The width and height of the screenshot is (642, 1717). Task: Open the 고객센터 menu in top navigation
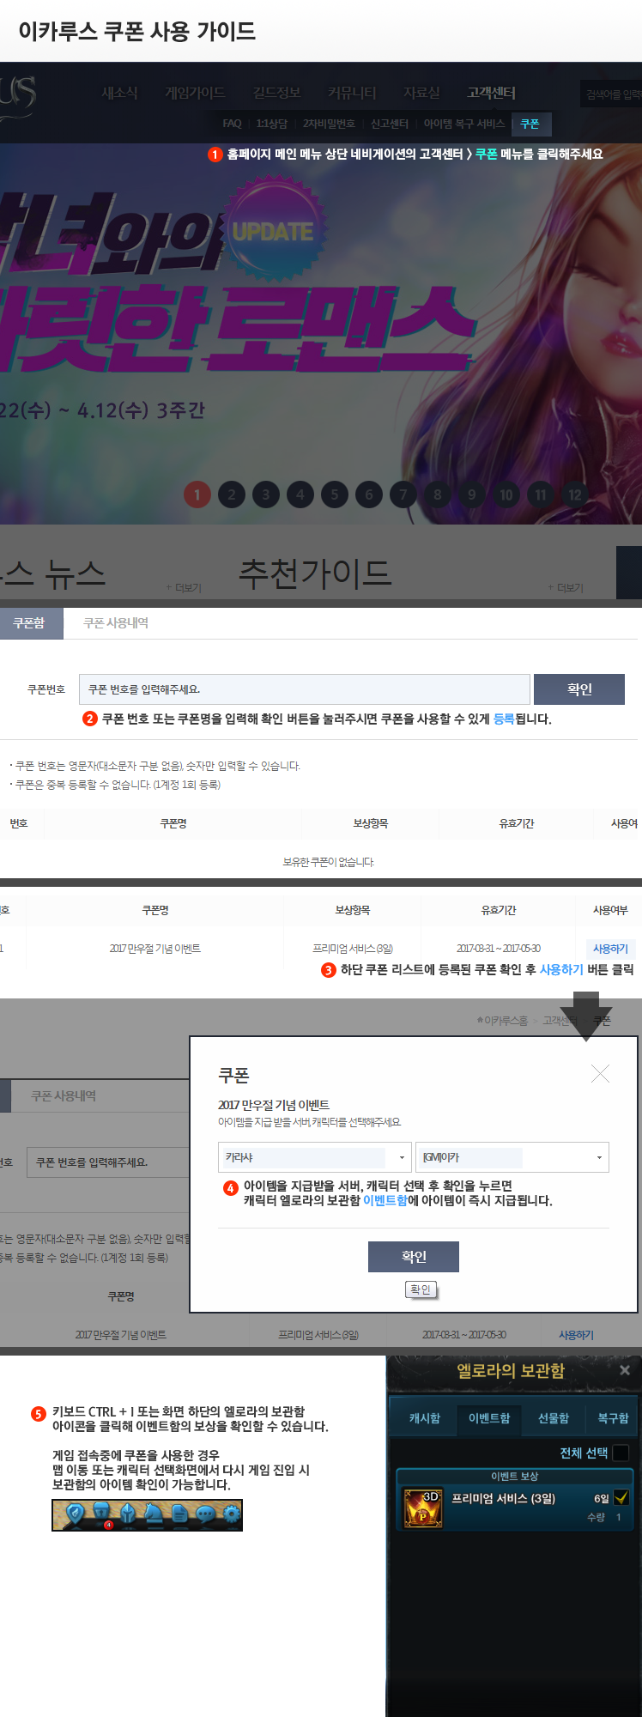click(x=491, y=93)
